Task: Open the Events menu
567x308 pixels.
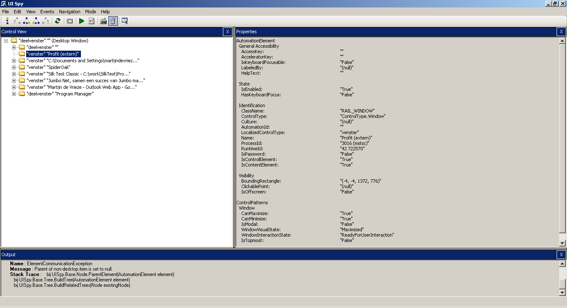Action: tap(47, 12)
